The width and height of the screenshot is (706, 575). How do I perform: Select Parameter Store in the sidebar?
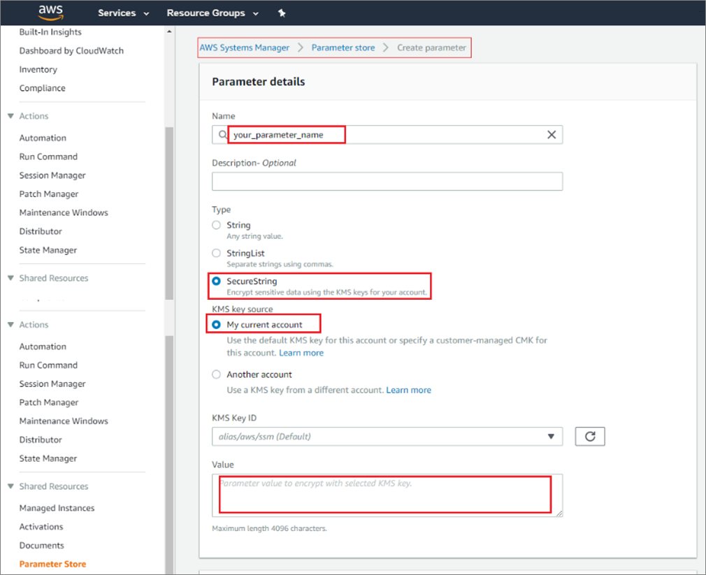52,565
